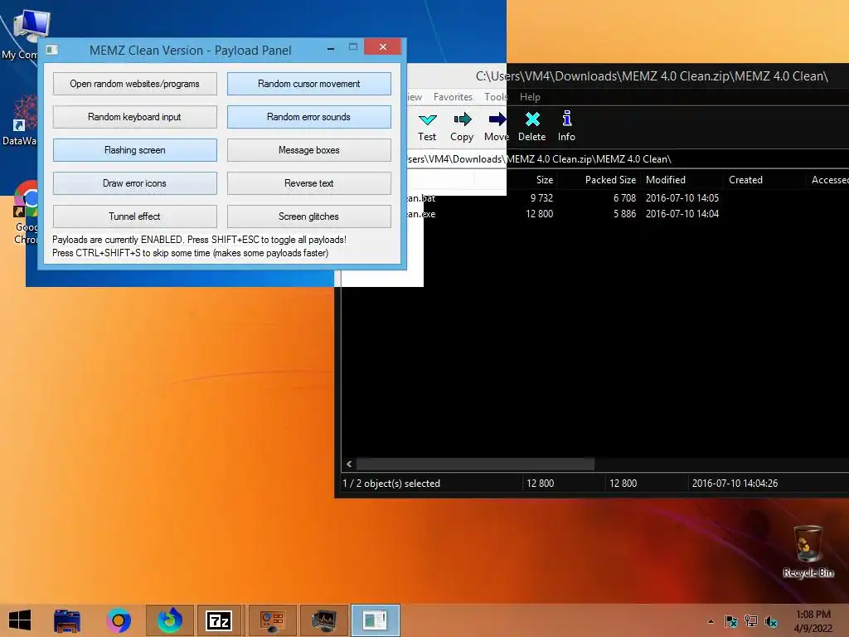The height and width of the screenshot is (637, 849).
Task: Toggle Message boxes payload
Action: (x=308, y=150)
